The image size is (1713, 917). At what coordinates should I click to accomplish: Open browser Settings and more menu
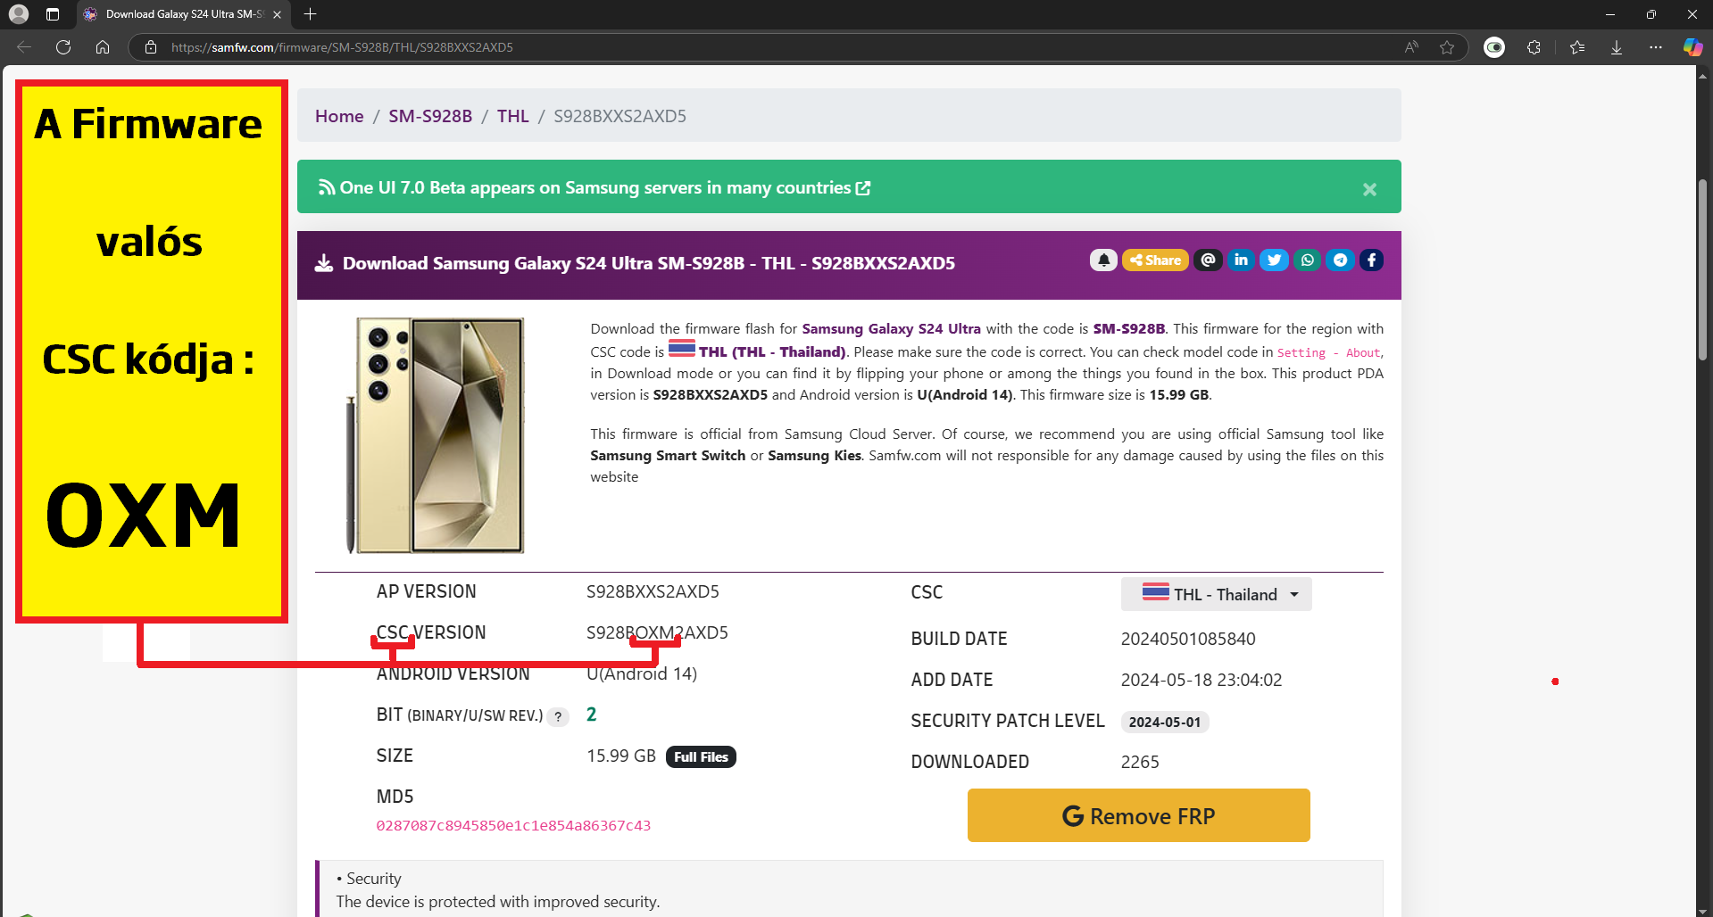click(x=1656, y=47)
